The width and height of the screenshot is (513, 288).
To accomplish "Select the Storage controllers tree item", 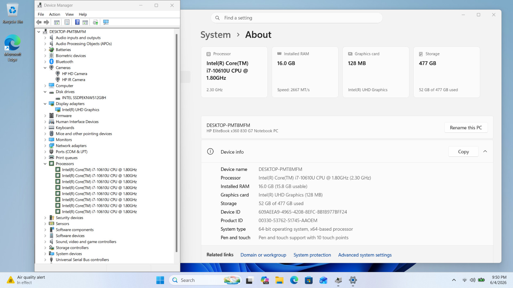I will 72,248.
